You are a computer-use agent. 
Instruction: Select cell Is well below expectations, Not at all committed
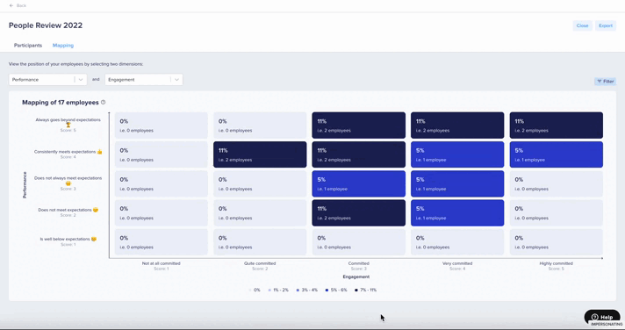[162, 242]
